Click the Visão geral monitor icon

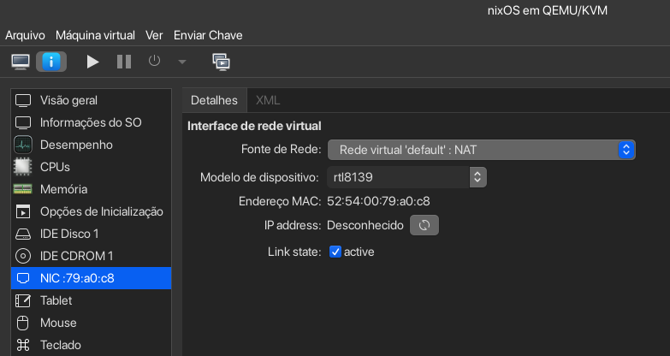click(23, 100)
